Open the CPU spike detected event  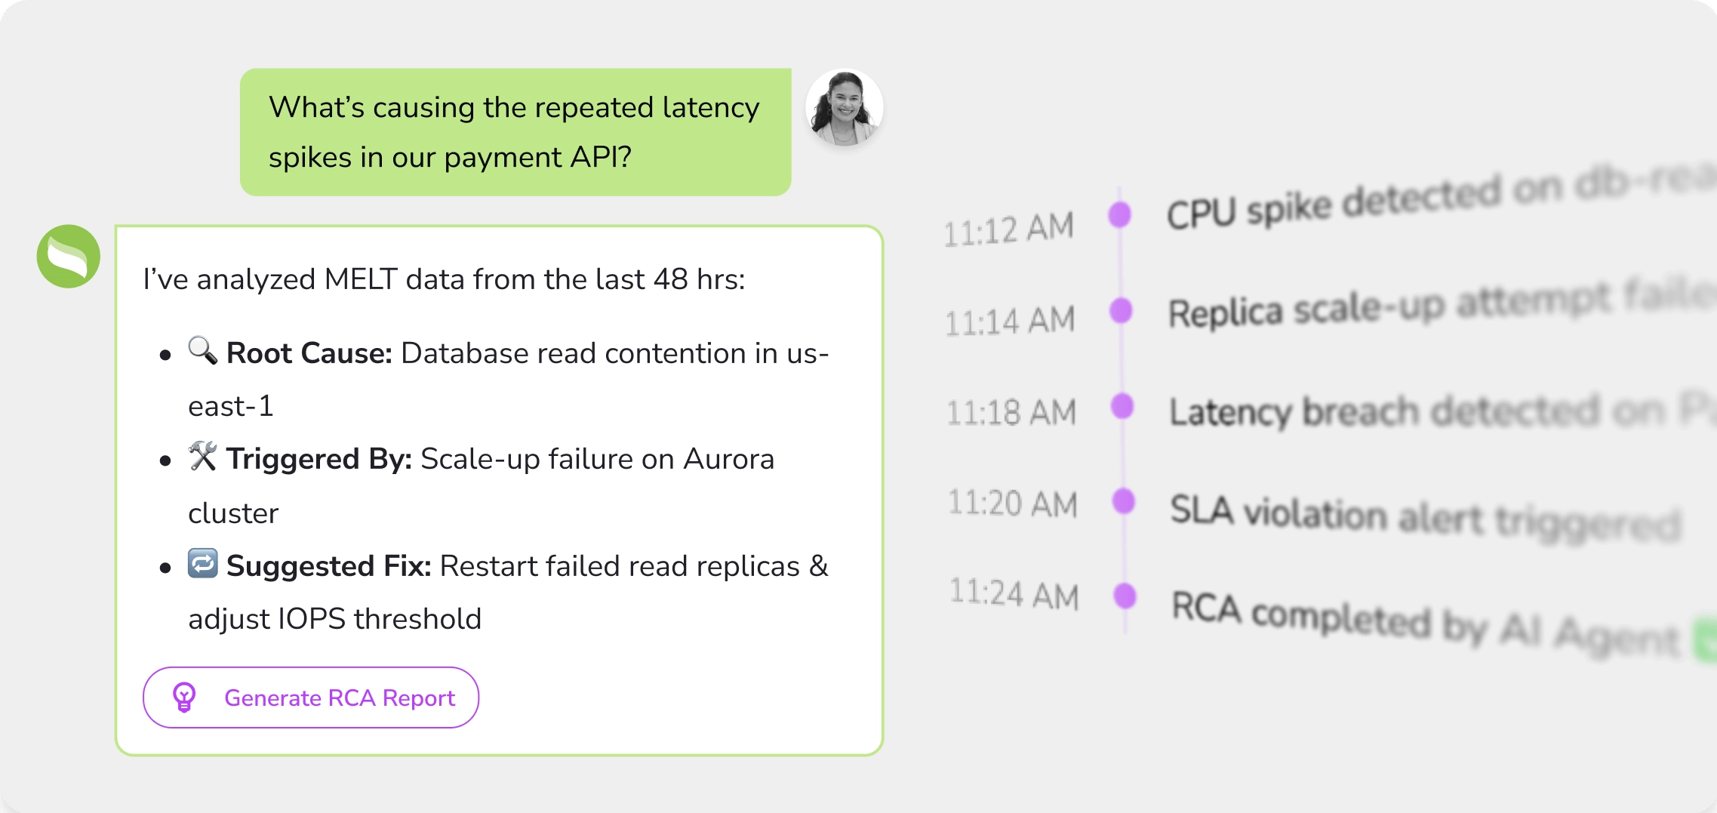pos(1434,199)
